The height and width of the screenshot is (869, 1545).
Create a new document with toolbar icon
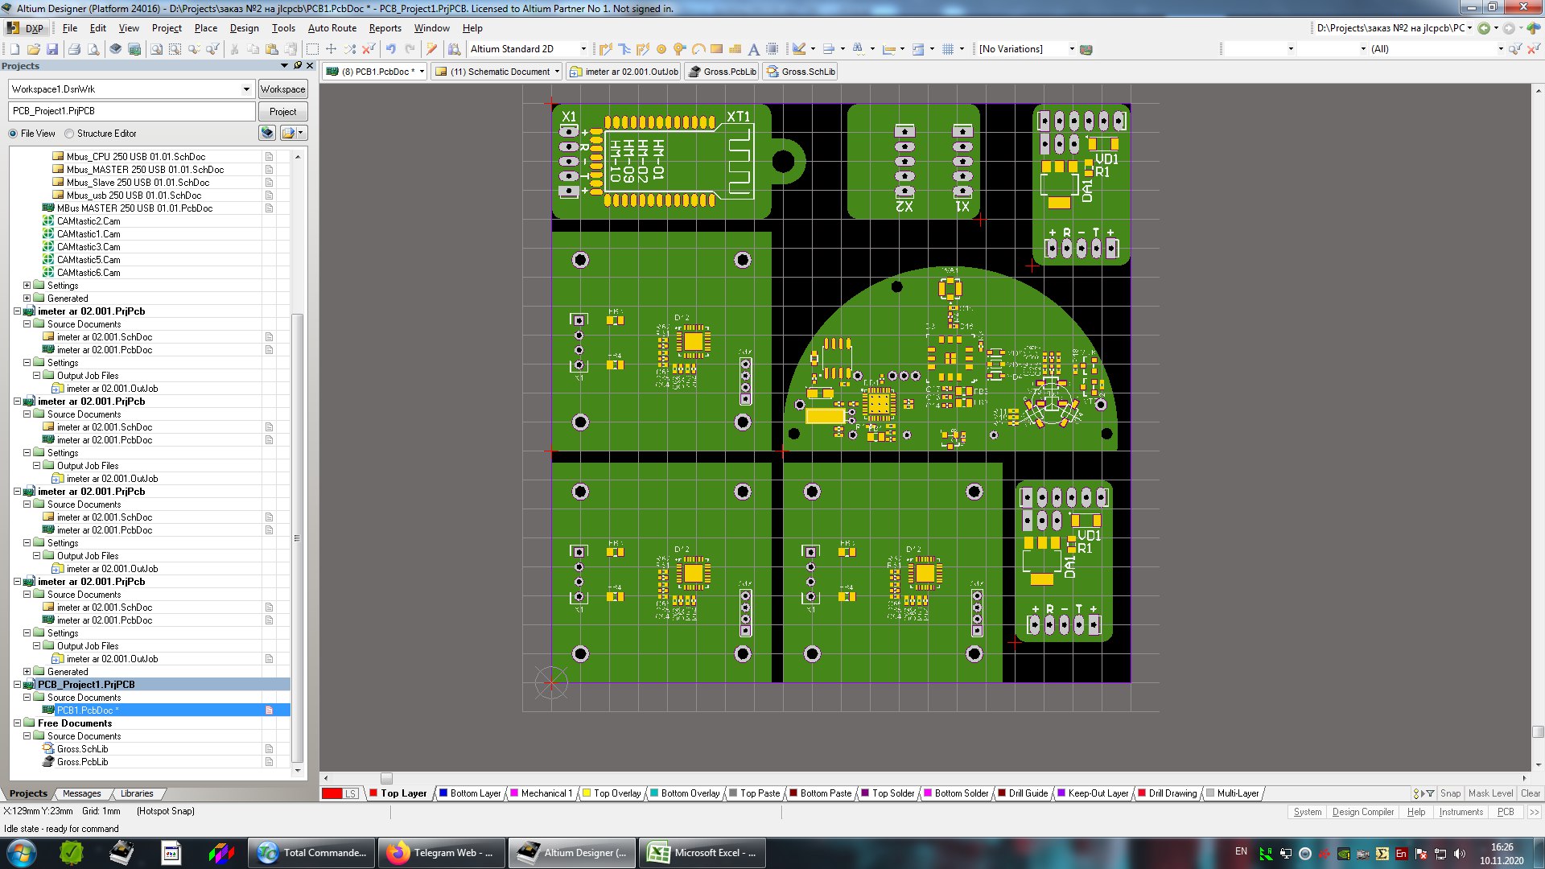pos(14,49)
